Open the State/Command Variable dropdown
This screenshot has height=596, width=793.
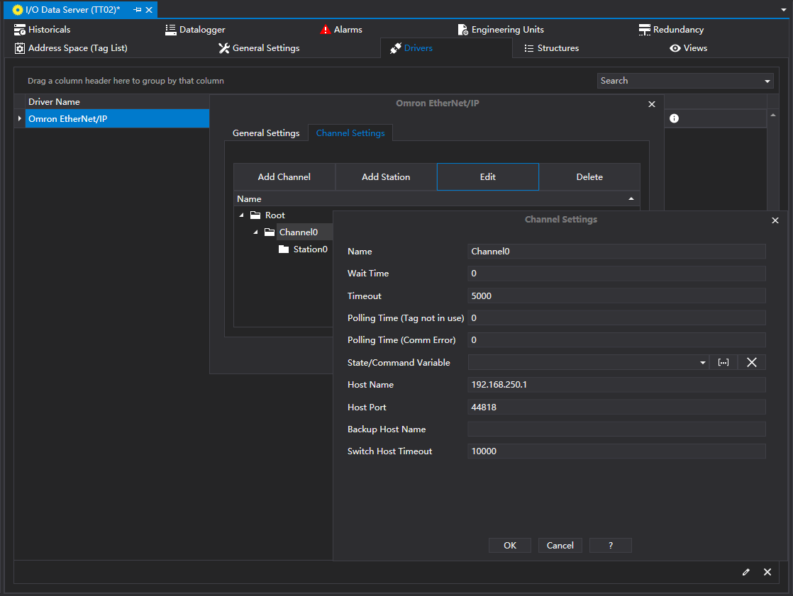[x=702, y=363]
